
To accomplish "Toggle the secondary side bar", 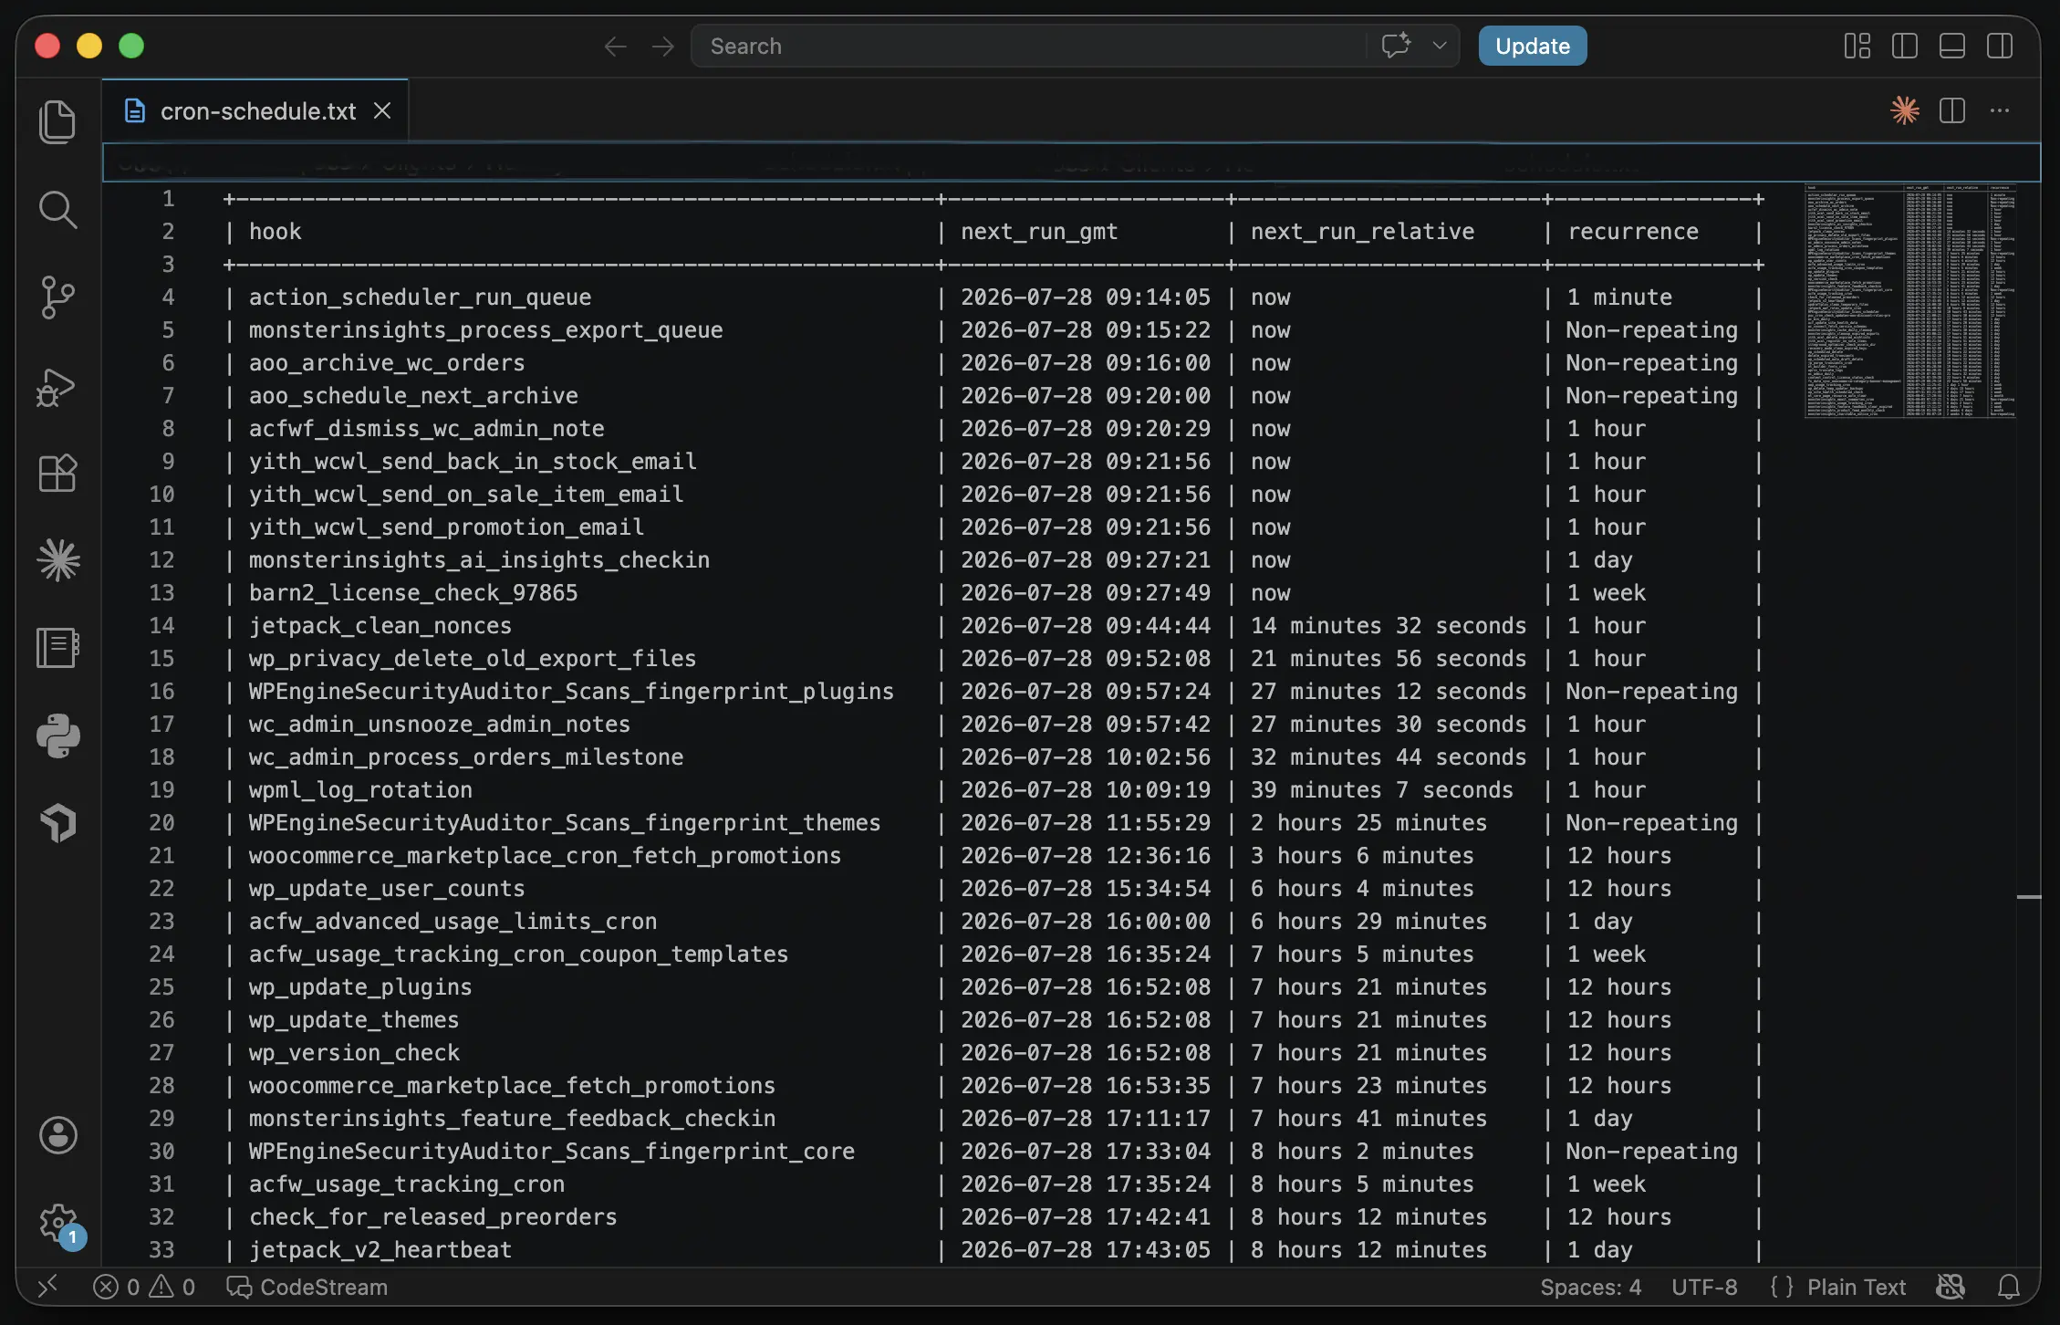I will 2000,46.
